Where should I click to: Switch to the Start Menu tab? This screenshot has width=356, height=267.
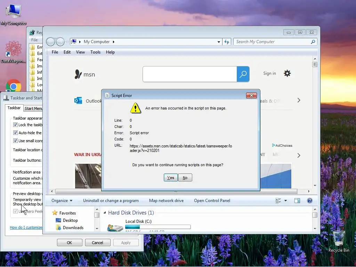click(x=33, y=108)
